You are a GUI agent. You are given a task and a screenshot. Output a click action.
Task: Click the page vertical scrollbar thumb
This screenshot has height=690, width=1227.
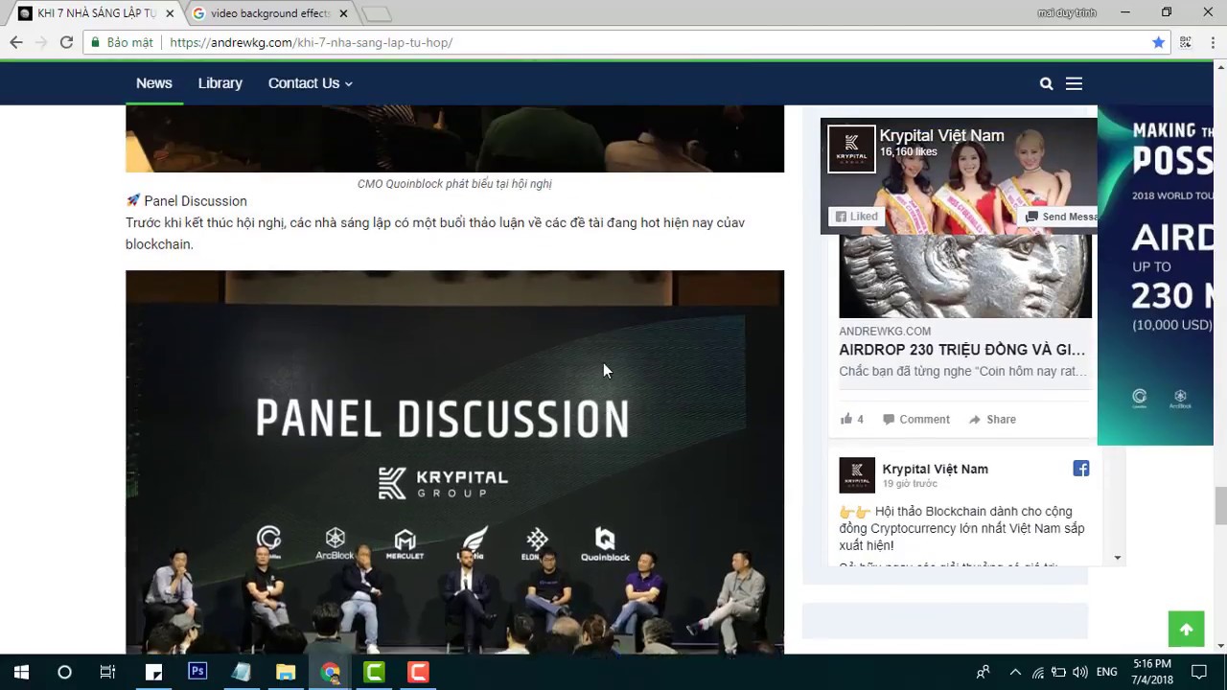(x=1220, y=505)
